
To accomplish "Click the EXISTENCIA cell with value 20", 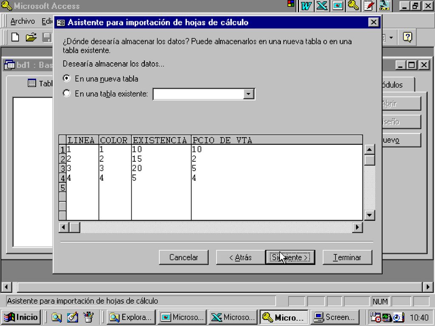I will [x=161, y=169].
